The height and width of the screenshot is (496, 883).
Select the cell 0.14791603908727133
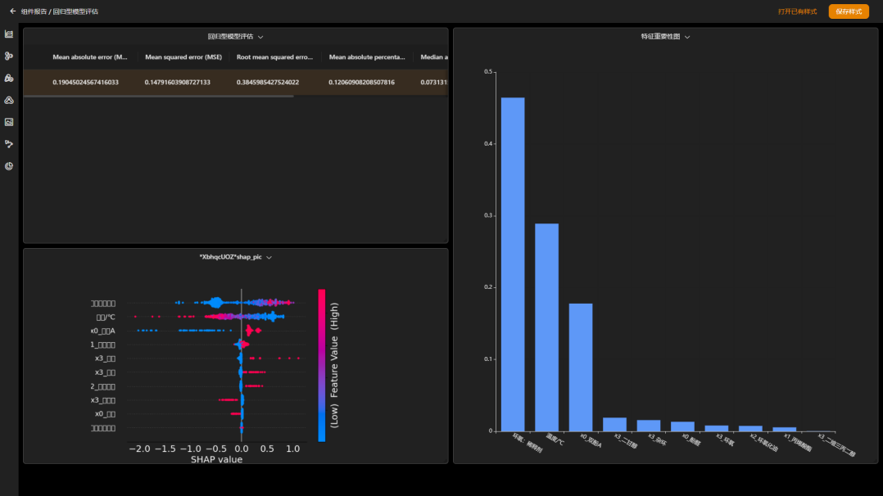coord(178,82)
